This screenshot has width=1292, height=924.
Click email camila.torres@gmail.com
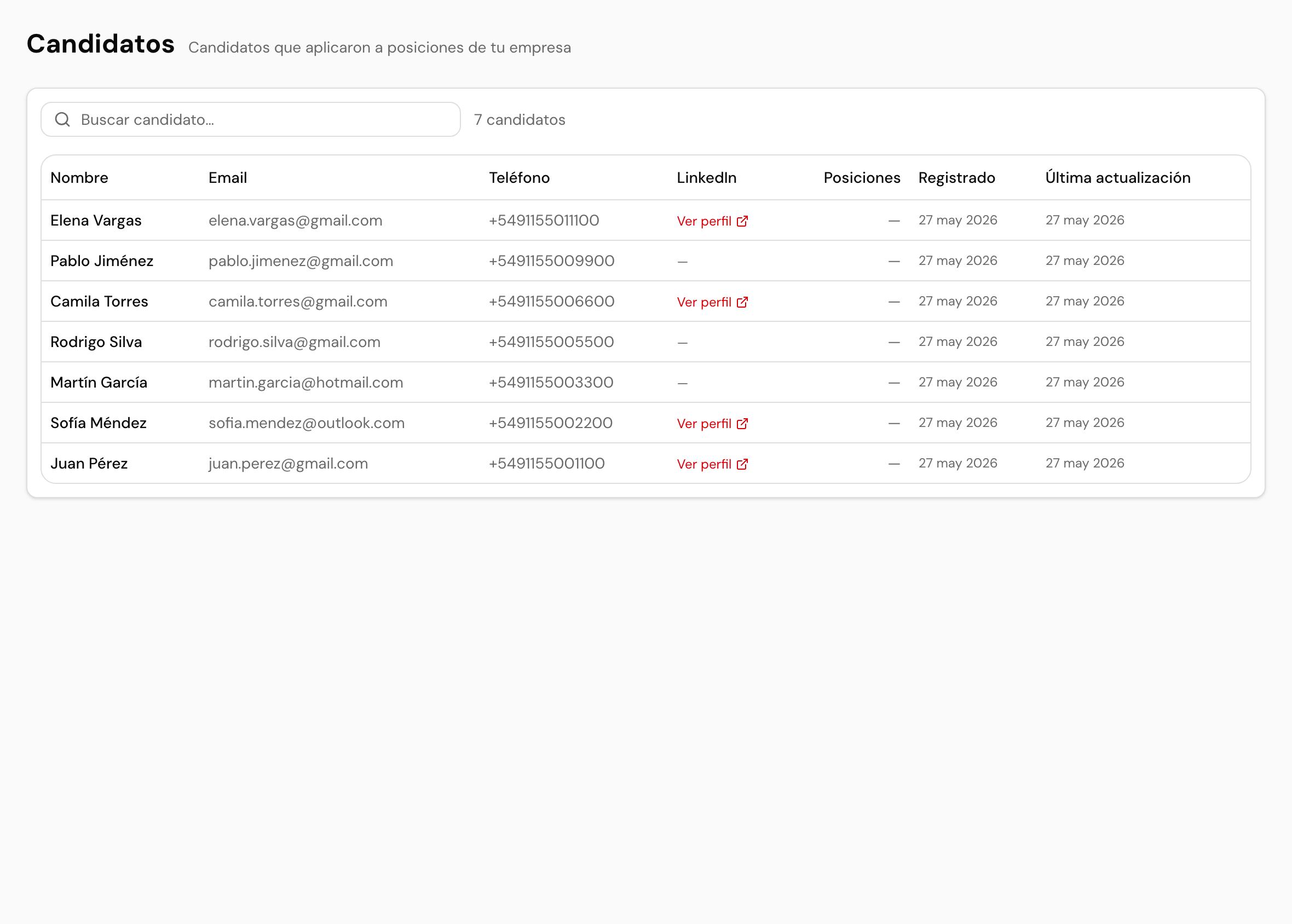pyautogui.click(x=298, y=301)
